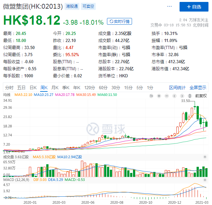
Task: Click the DEA:3.29 value
Action: 56,180
